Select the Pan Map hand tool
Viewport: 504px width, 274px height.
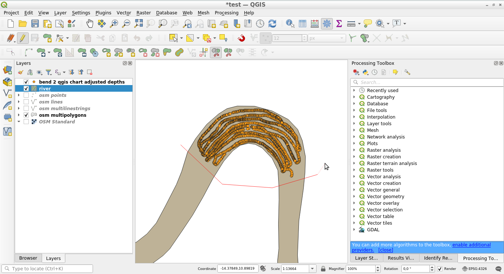click(x=90, y=24)
